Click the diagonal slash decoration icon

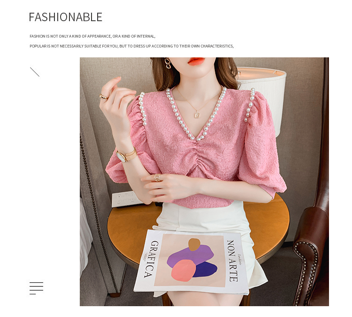(x=35, y=72)
